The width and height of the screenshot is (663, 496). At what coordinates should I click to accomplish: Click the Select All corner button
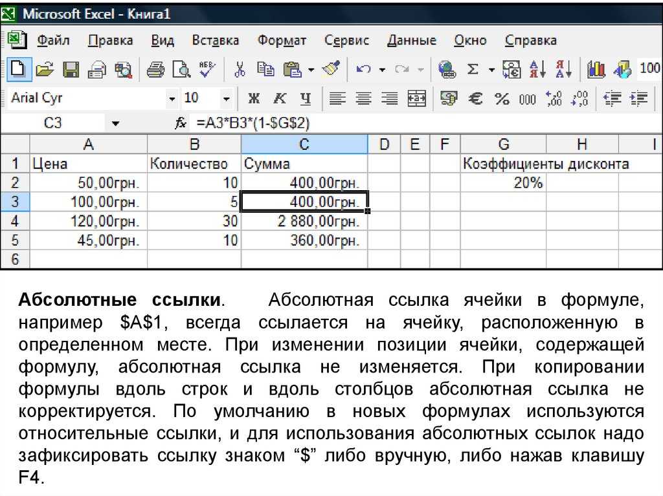[x=15, y=144]
